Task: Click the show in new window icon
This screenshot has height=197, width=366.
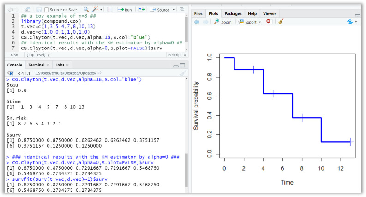Action: pyautogui.click(x=28, y=9)
